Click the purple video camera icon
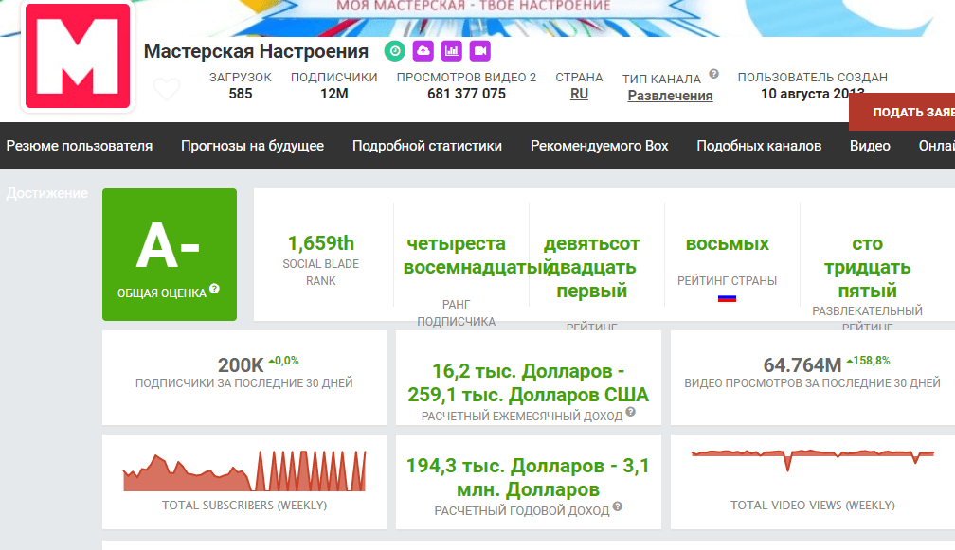 click(480, 51)
